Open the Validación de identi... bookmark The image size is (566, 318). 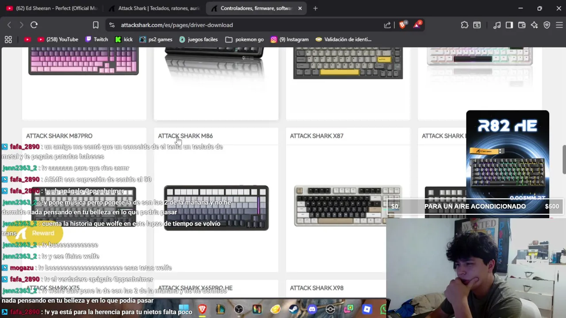[x=343, y=39]
